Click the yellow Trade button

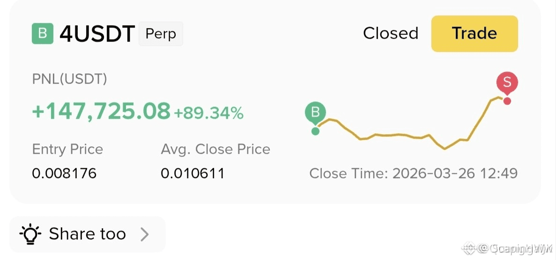point(474,34)
